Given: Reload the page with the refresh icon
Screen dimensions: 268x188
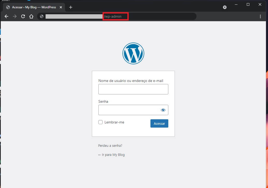Looking at the screenshot, I should pos(23,16).
